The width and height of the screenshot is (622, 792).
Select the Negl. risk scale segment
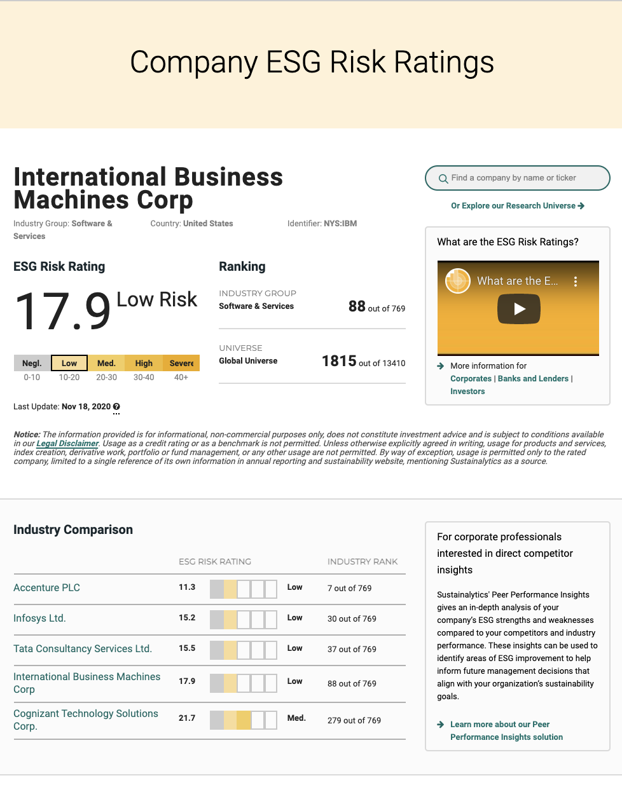[32, 363]
